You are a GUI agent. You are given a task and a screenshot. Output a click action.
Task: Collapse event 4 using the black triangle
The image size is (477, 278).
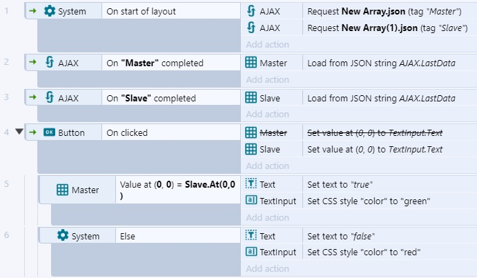pyautogui.click(x=19, y=131)
